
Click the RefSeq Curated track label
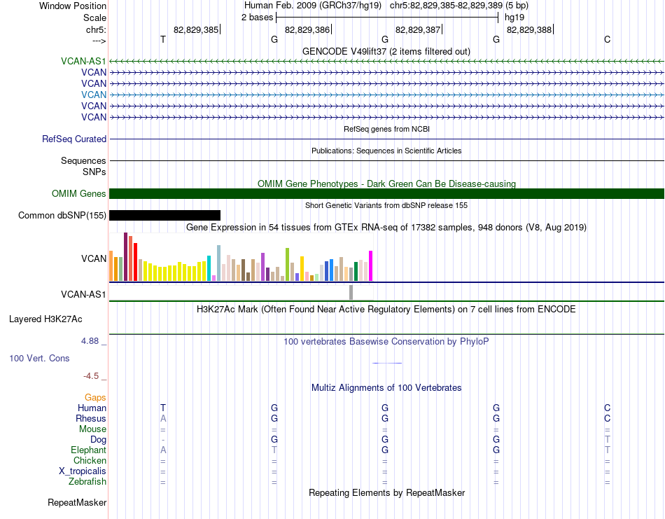(74, 139)
